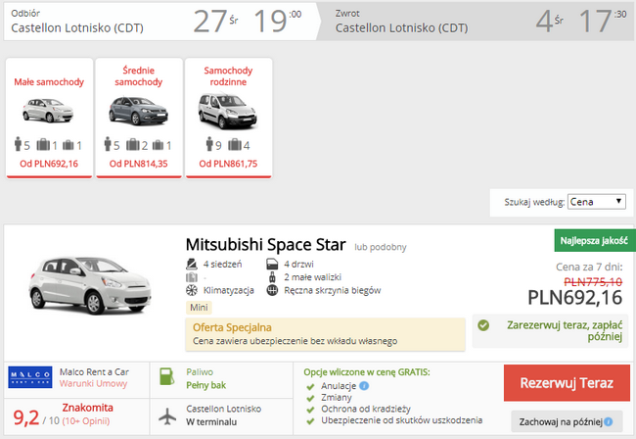
Task: Click the Rezerwuj Teraz button
Action: pos(567,383)
